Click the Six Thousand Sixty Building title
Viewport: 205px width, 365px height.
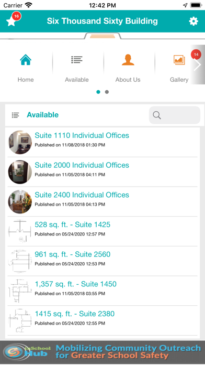(x=102, y=21)
